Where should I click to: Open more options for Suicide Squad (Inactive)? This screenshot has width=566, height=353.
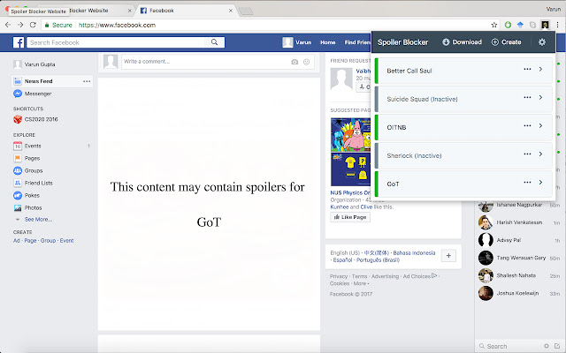pos(527,97)
